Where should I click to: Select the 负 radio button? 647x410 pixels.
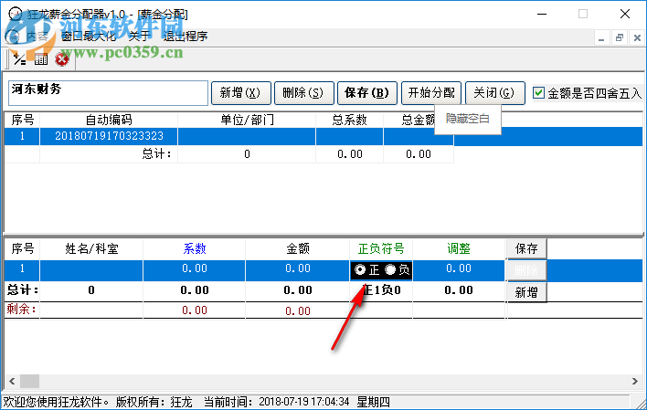(x=390, y=269)
